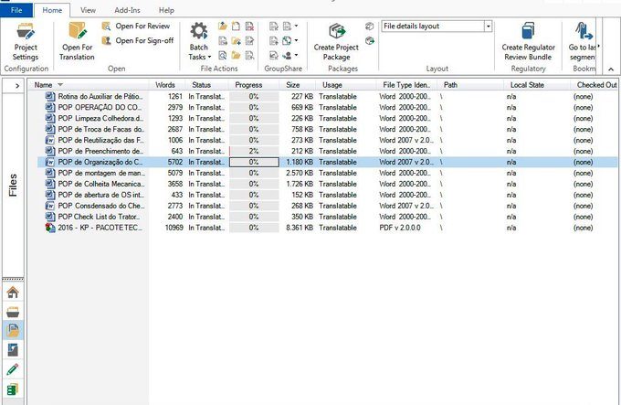Open the Add-Ins ribbon tab

click(x=127, y=10)
